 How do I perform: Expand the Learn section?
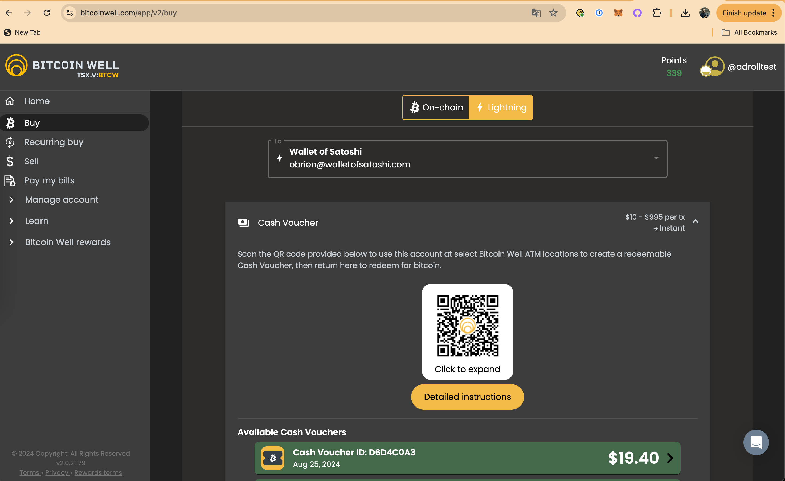75,221
